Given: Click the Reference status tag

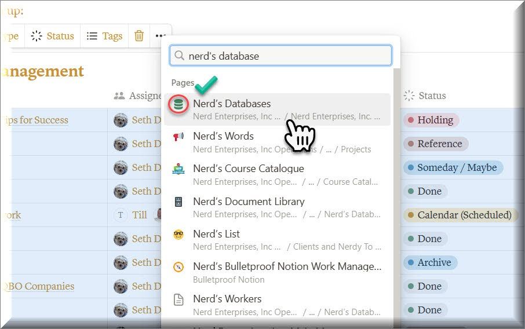Looking at the screenshot, I should [x=435, y=144].
